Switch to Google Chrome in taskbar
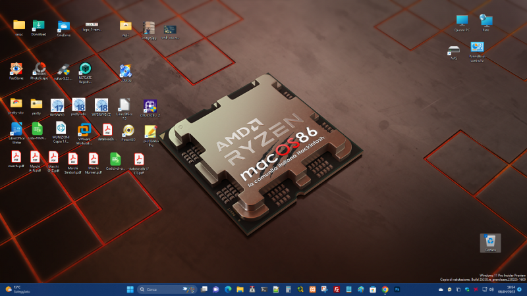The width and height of the screenshot is (527, 296). coord(385,289)
